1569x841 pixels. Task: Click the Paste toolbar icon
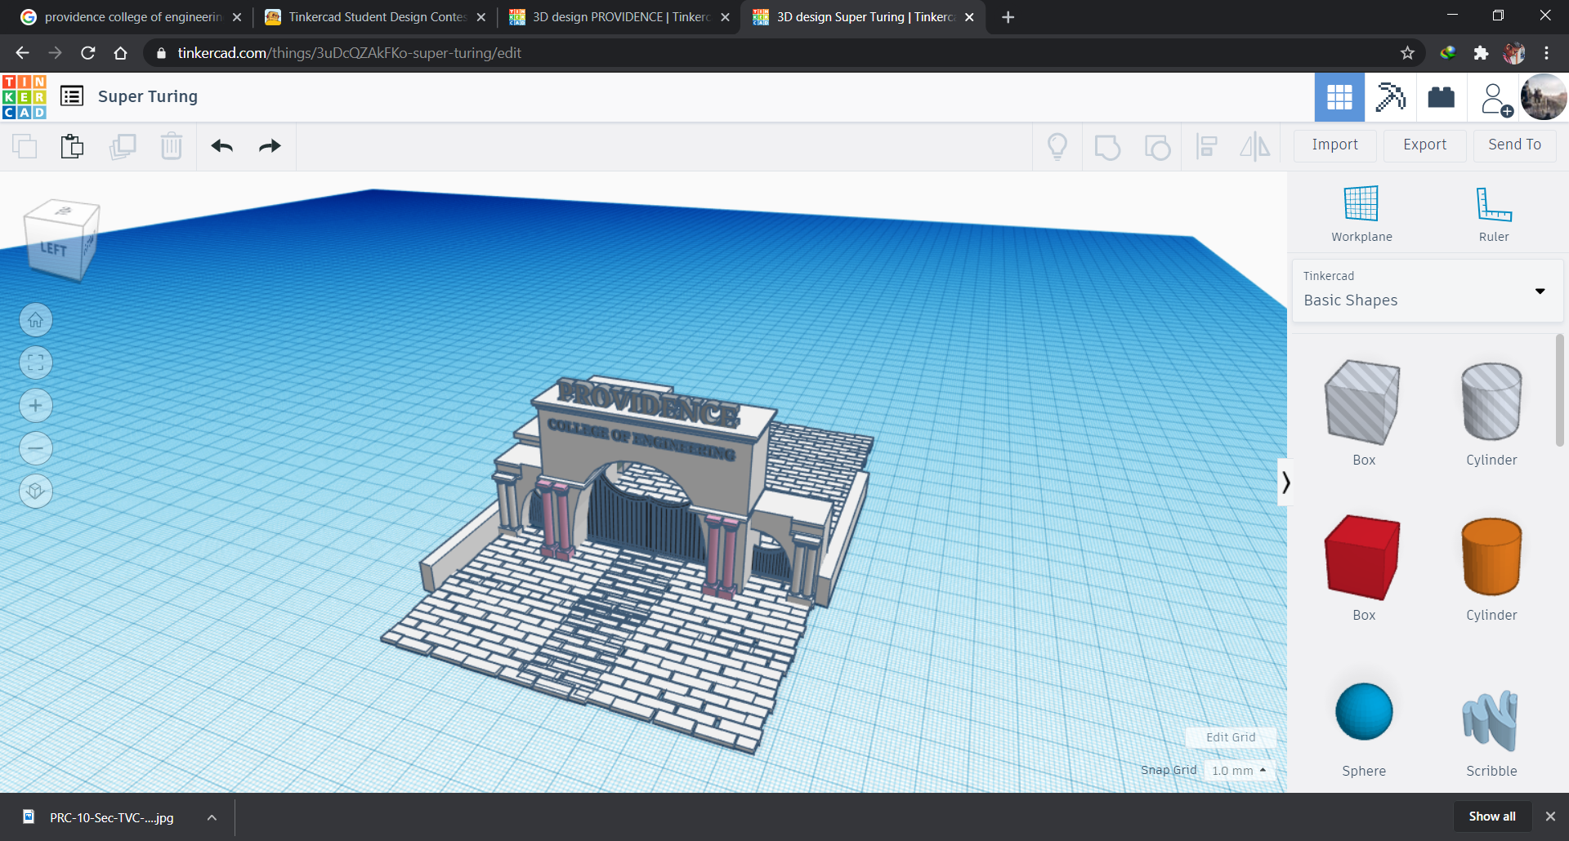[72, 146]
